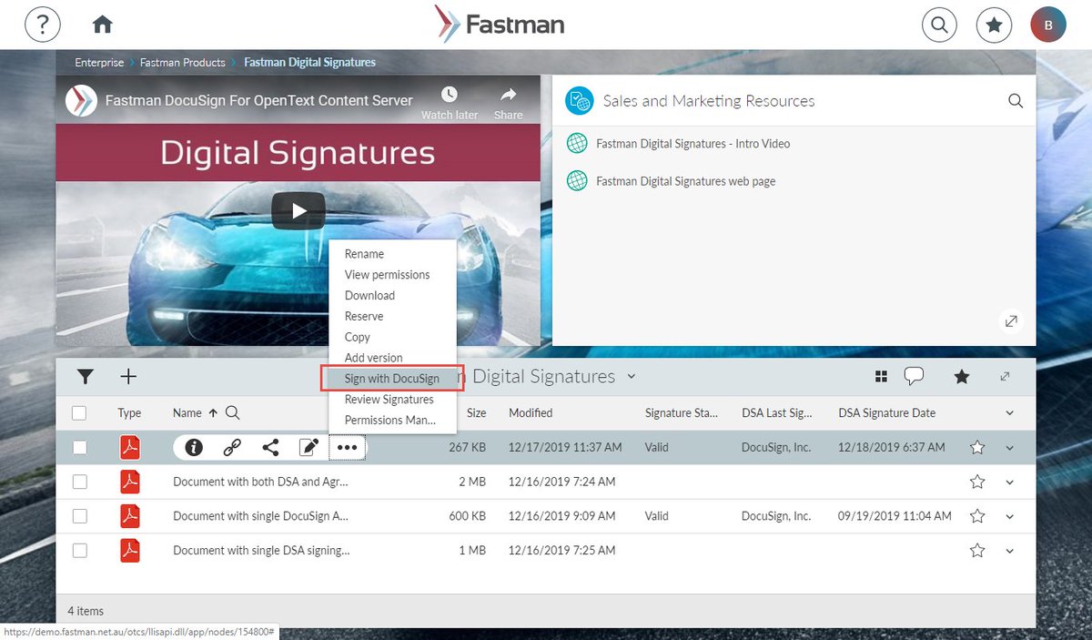Expand Document with both DSA row chevron
The image size is (1092, 640).
1009,482
